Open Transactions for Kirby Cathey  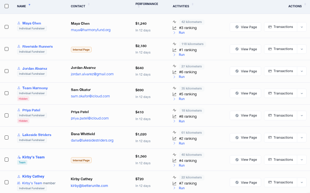[x=281, y=183]
